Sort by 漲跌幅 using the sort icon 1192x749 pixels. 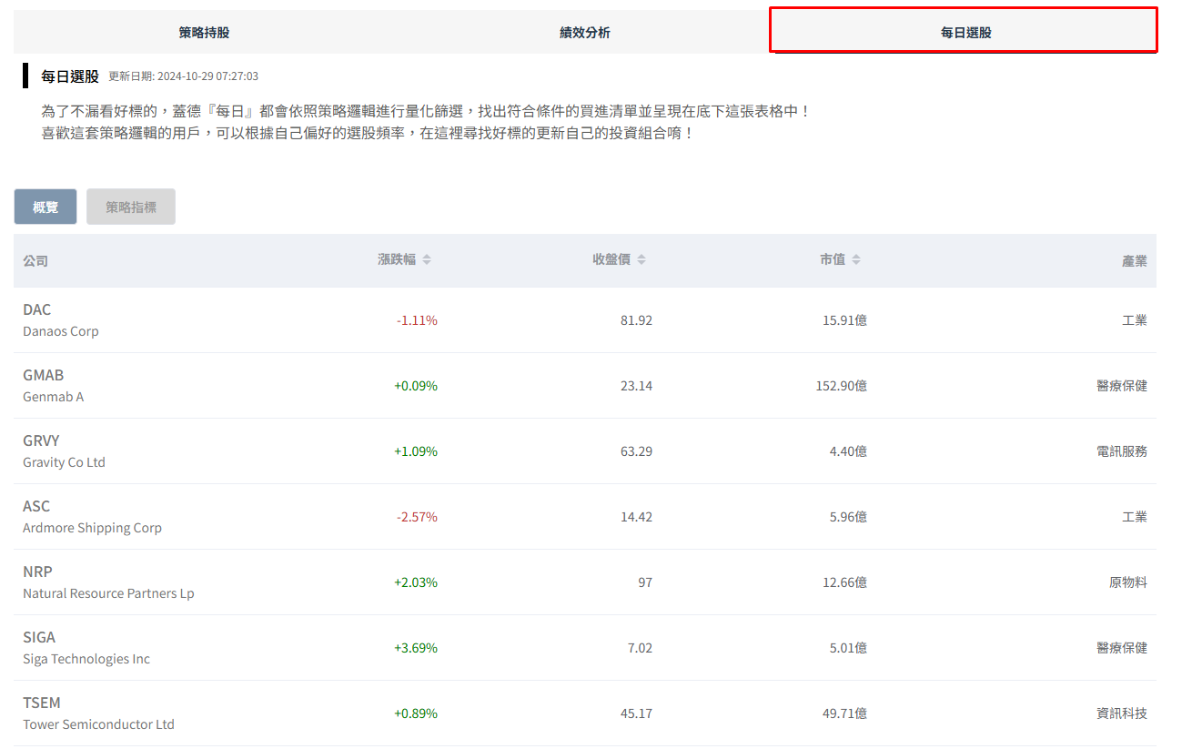tap(427, 260)
